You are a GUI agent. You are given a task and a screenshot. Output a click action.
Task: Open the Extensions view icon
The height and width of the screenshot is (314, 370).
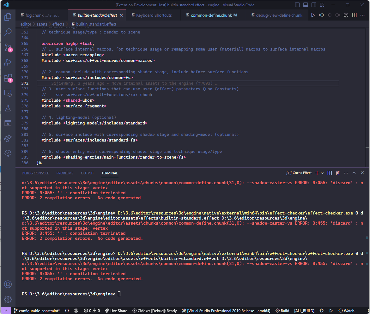8,77
